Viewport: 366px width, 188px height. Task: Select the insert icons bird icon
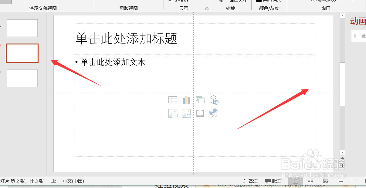coord(214,113)
